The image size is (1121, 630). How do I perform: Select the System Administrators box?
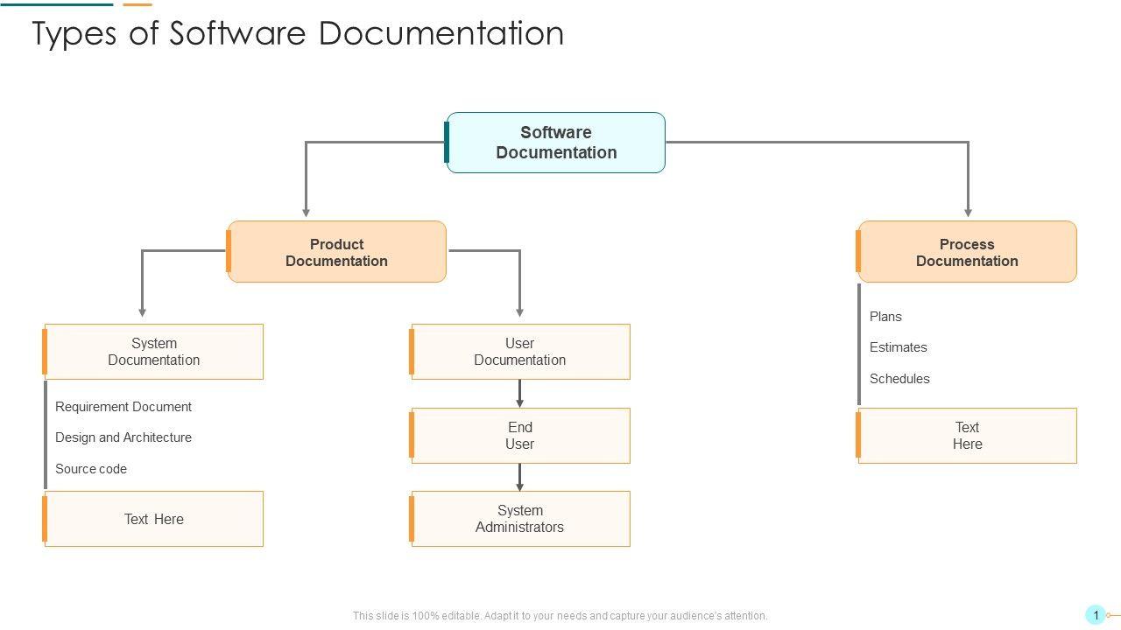click(x=520, y=519)
